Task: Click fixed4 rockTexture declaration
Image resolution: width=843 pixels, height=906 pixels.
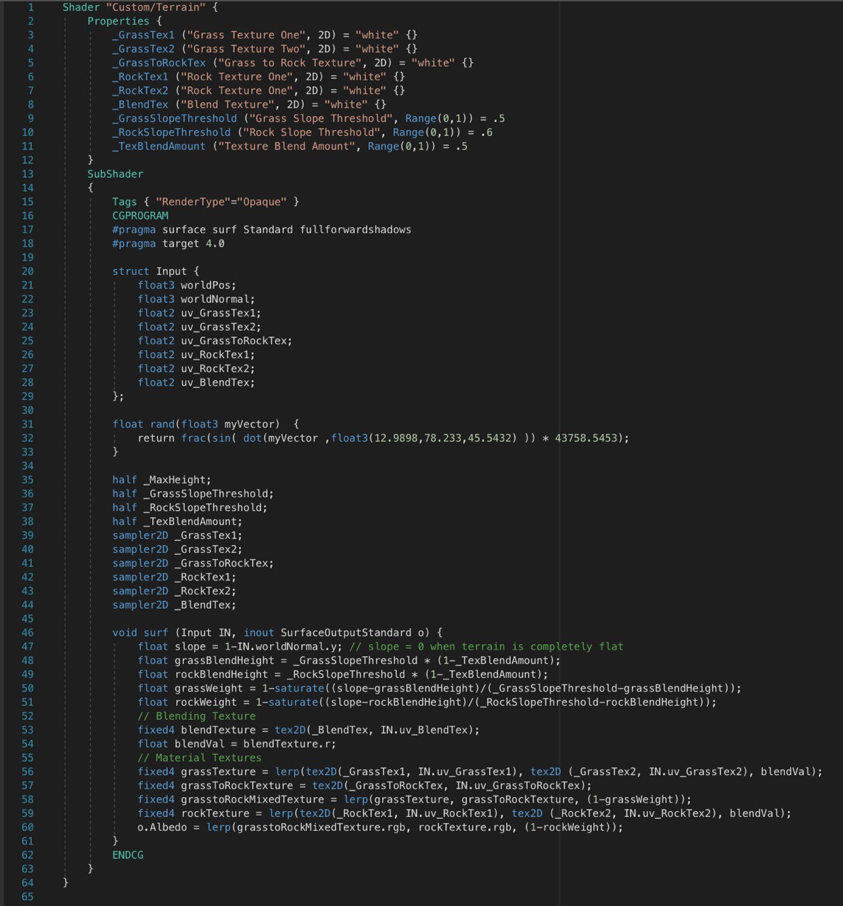Action: pos(464,813)
